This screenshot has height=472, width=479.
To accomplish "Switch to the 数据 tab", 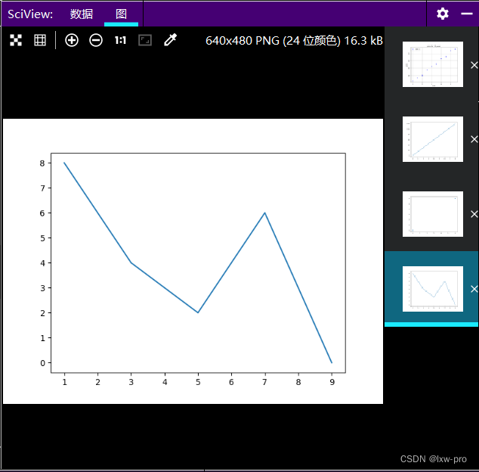I will tap(82, 14).
